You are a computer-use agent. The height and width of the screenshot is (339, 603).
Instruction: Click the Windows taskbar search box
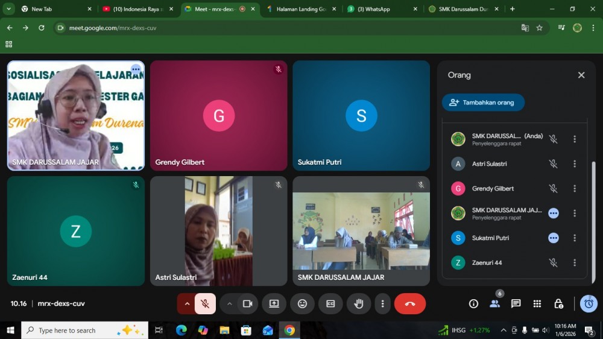(x=75, y=331)
